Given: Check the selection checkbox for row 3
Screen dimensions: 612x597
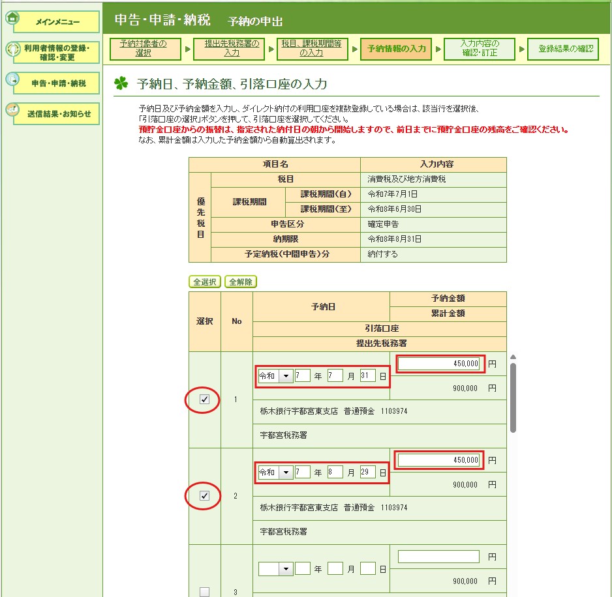Looking at the screenshot, I should [204, 592].
